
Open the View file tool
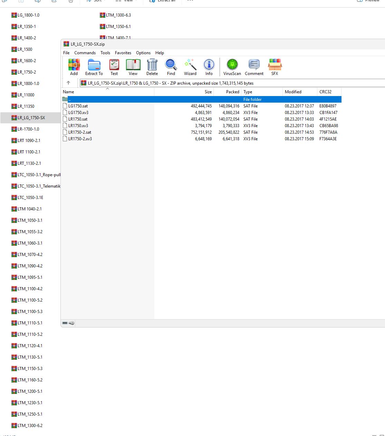(133, 67)
